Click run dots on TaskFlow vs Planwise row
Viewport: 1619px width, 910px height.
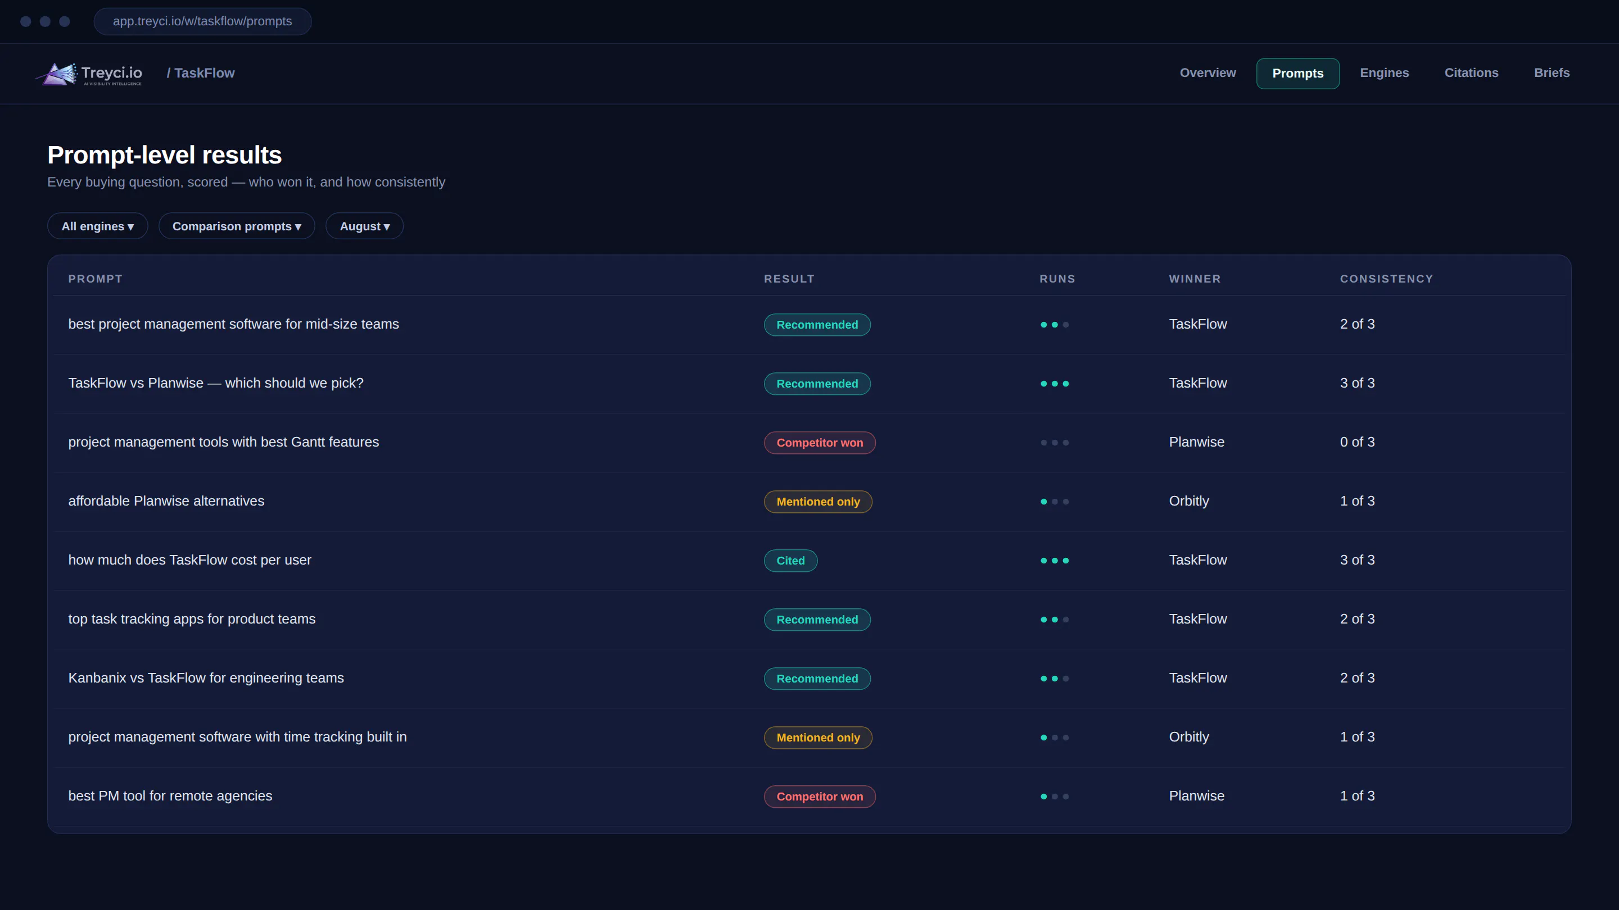[x=1054, y=384]
